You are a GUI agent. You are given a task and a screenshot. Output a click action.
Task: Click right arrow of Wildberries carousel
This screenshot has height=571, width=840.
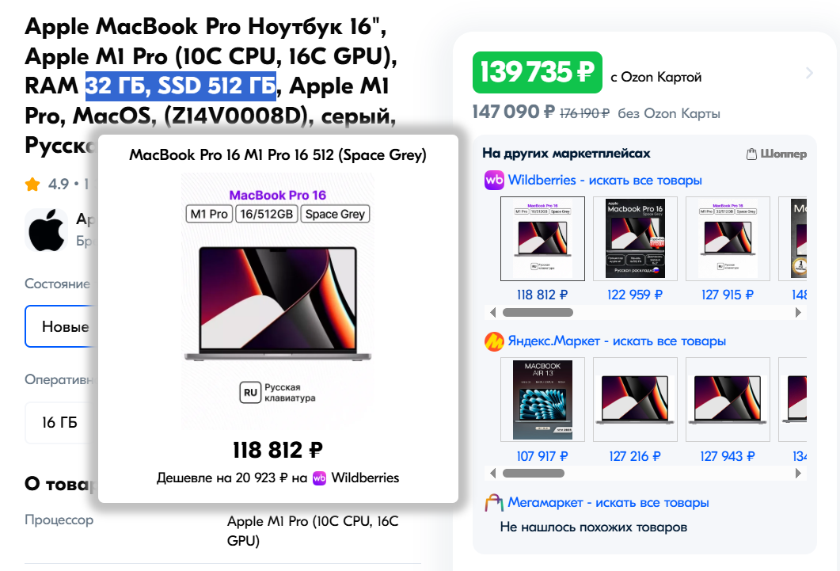798,312
